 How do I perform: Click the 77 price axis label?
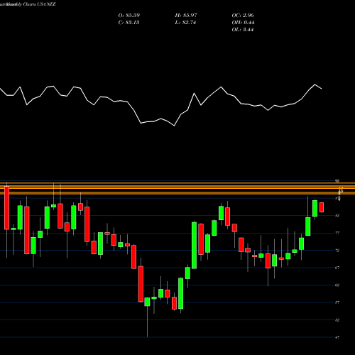337,233
